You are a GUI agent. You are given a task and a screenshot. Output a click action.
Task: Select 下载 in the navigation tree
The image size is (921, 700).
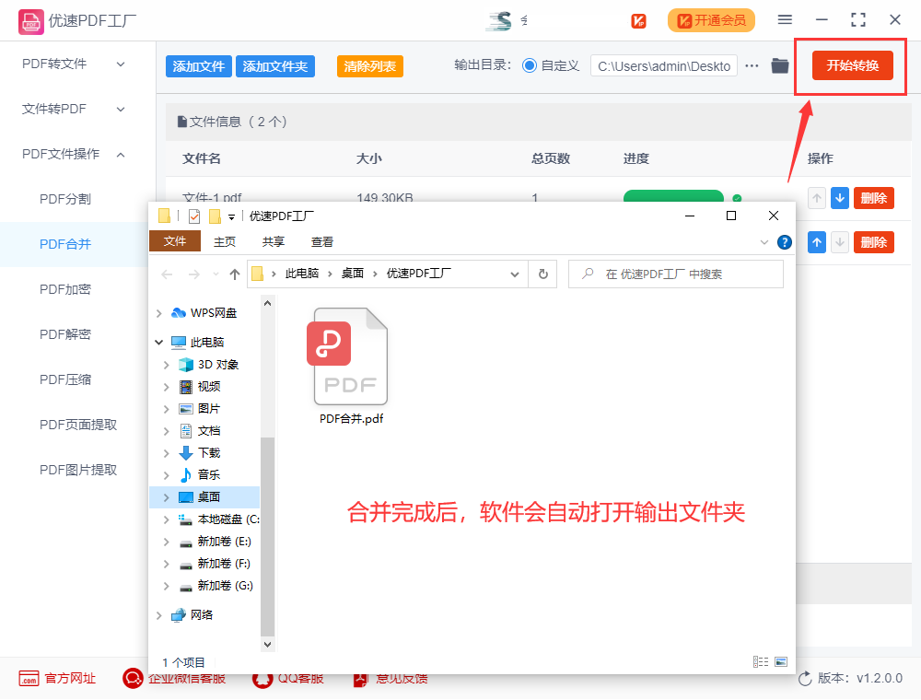tap(208, 453)
